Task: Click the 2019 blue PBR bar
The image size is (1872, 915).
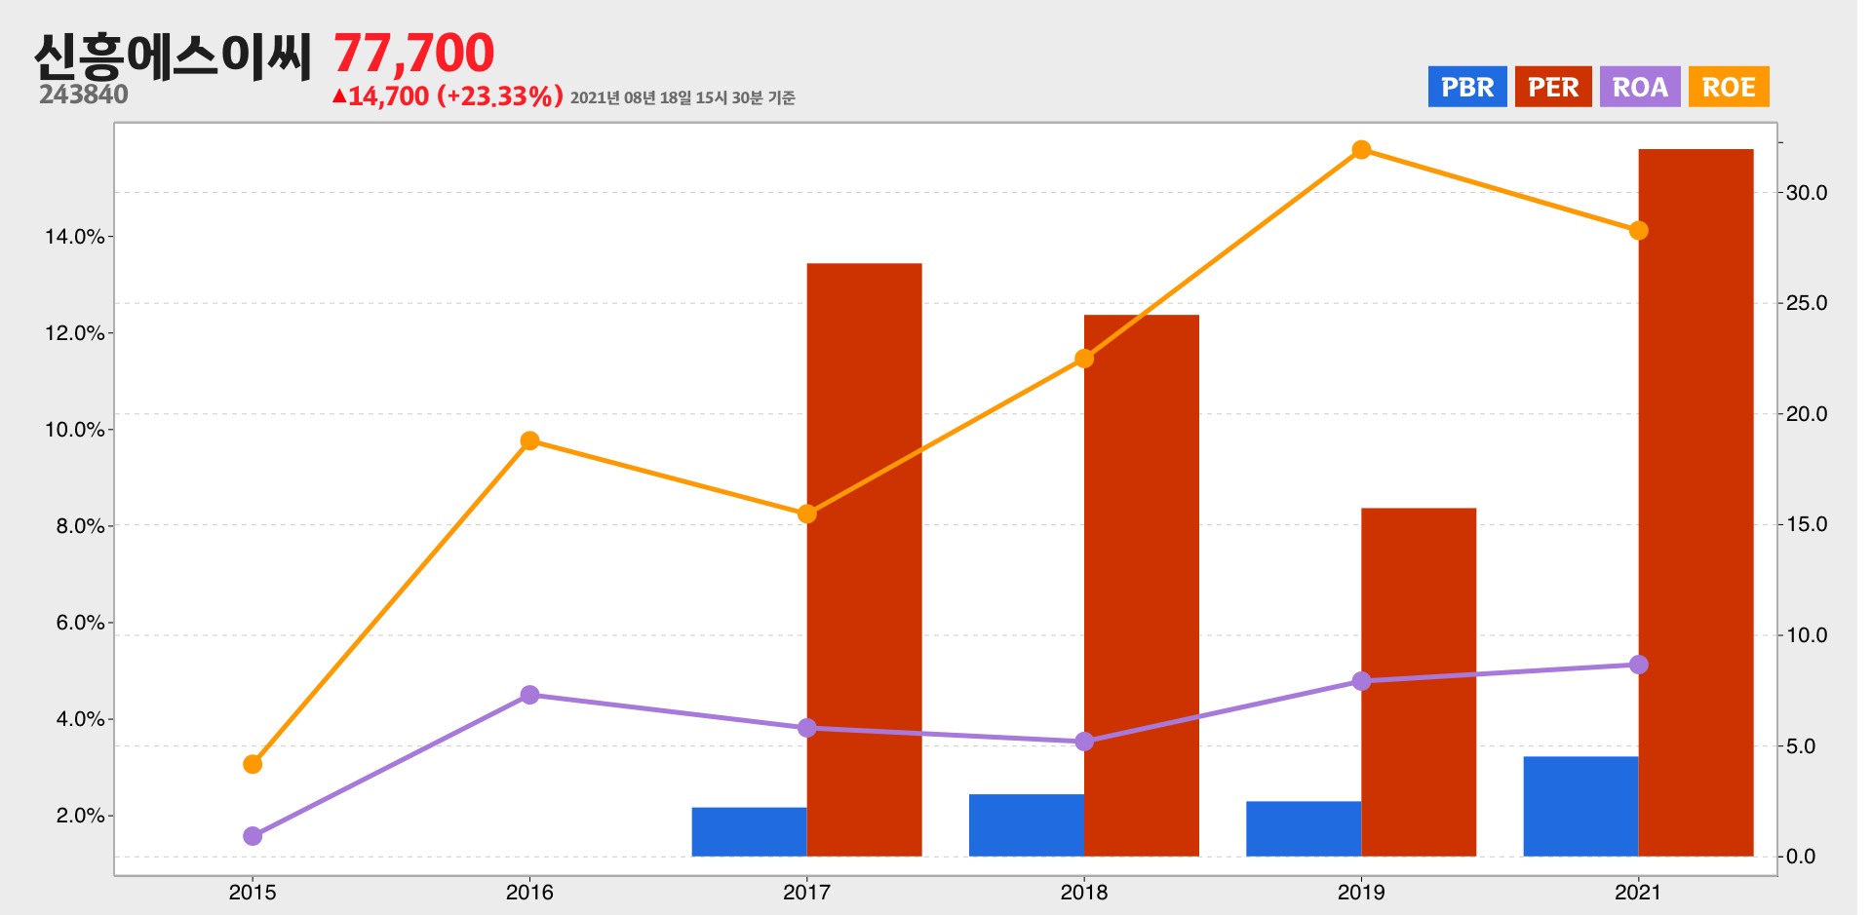Action: [x=1304, y=829]
